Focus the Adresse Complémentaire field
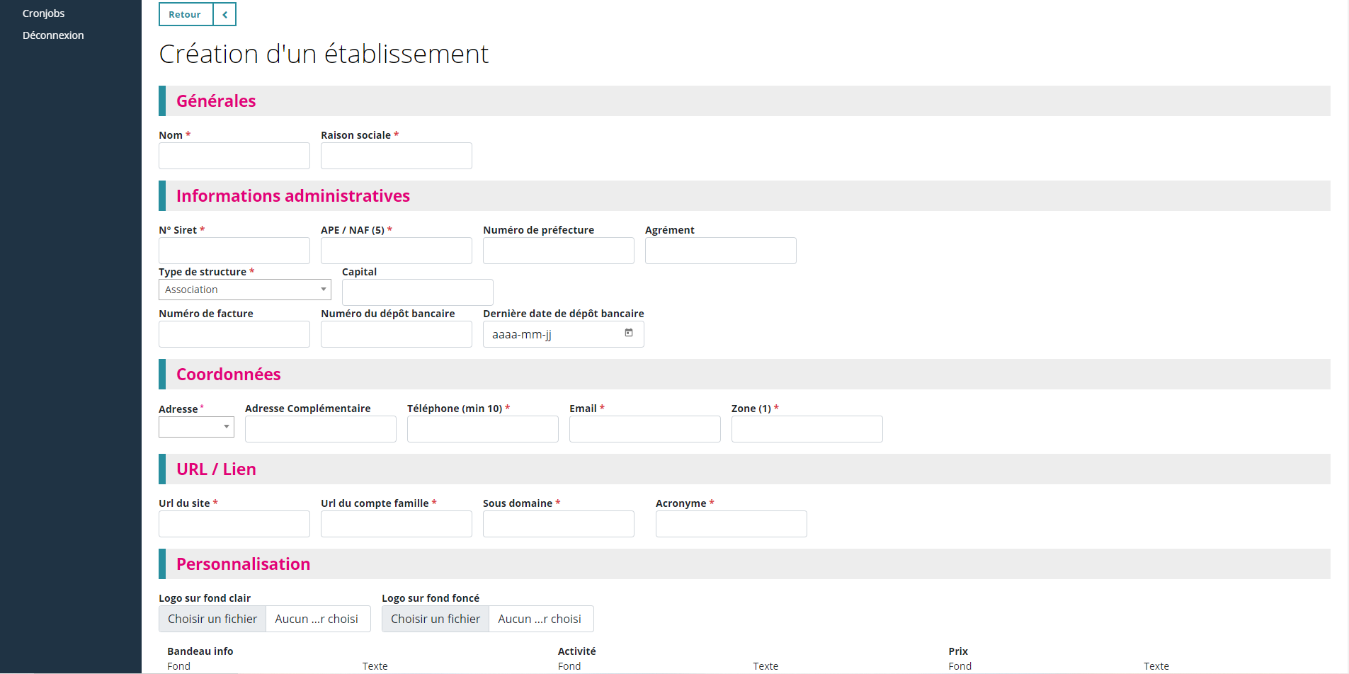 321,429
